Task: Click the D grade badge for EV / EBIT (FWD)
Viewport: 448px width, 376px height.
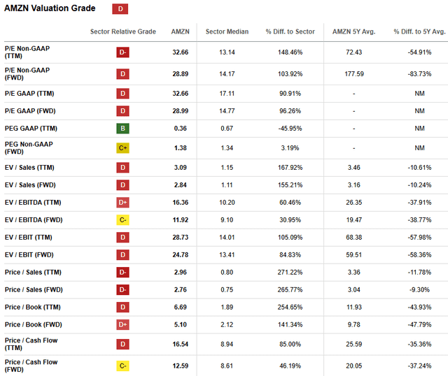Action: (x=122, y=255)
